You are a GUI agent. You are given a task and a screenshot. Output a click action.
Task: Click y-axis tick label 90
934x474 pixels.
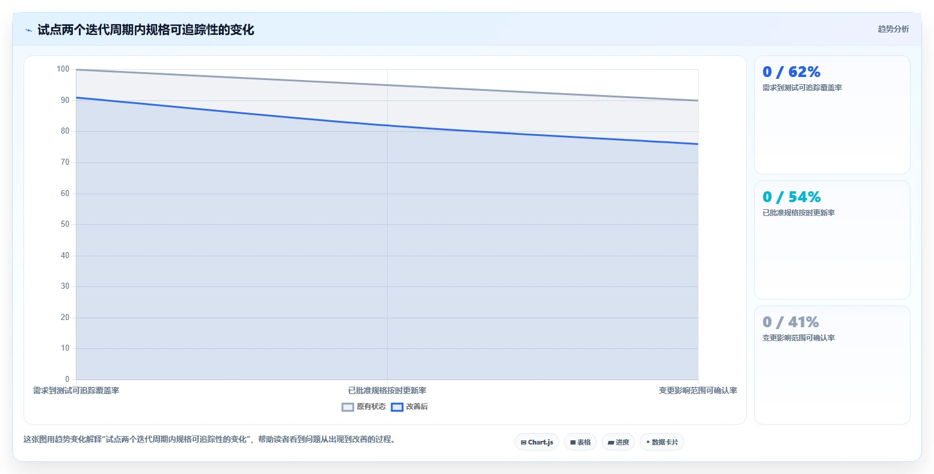tap(65, 100)
